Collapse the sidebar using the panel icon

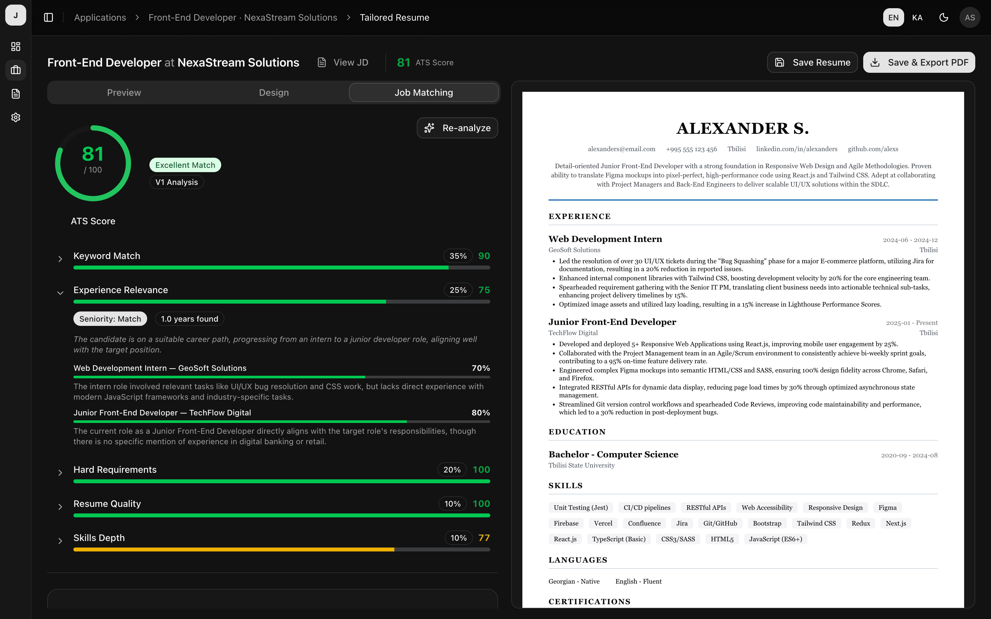(48, 17)
